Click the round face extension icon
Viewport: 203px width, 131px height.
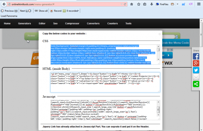172,4
